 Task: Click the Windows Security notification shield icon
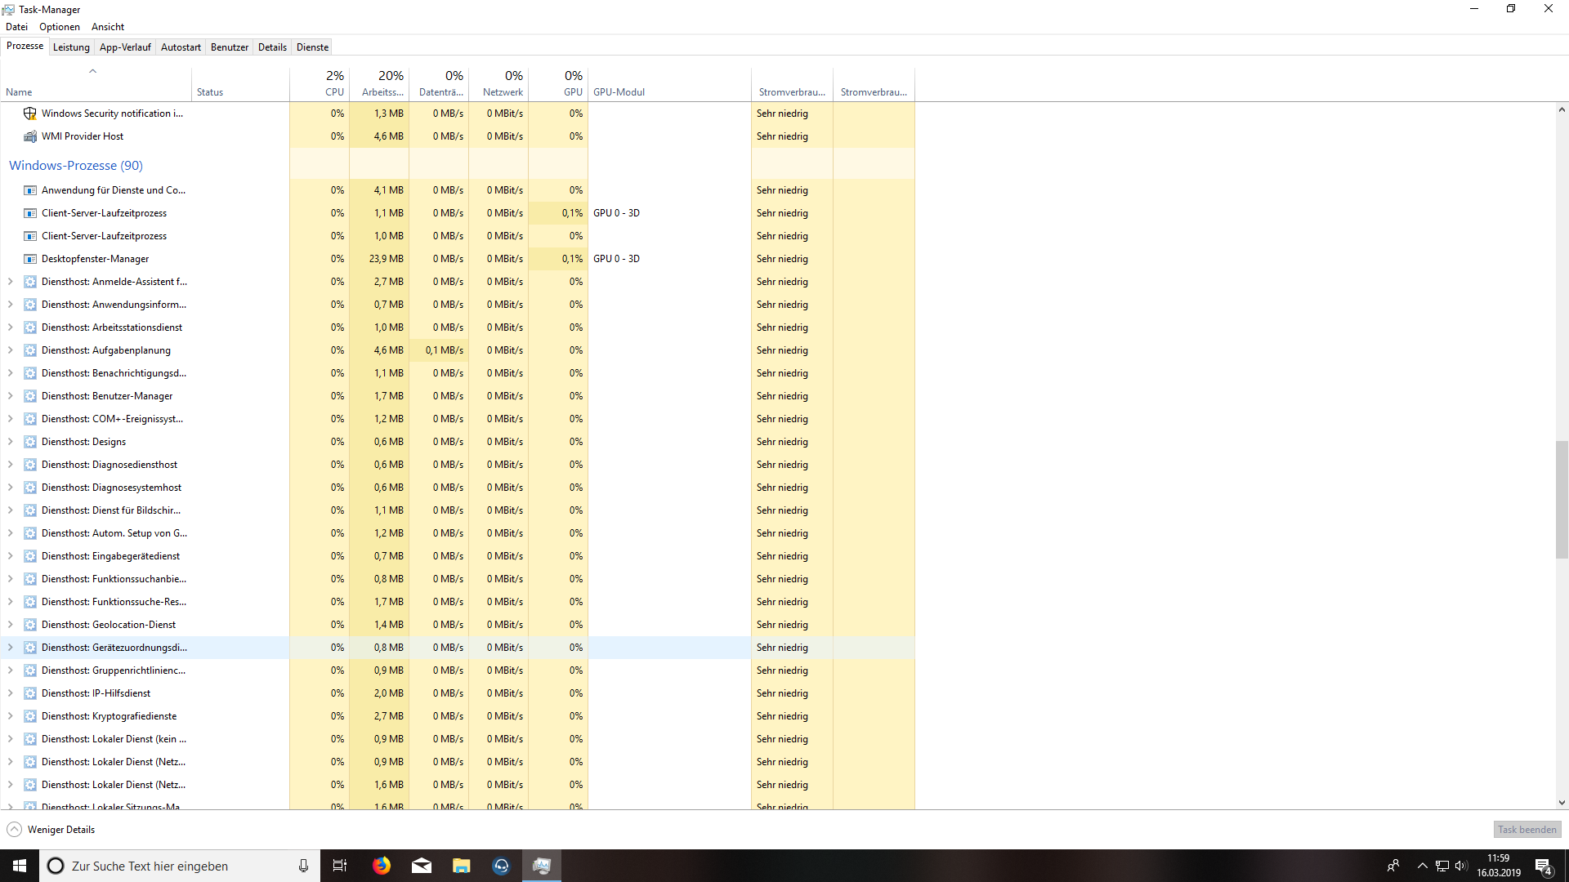tap(30, 114)
